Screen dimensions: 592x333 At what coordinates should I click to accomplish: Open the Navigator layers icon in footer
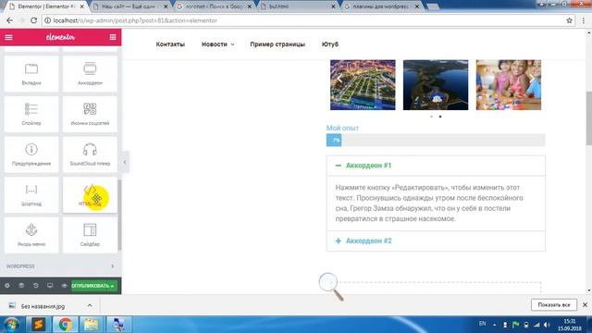21,286
